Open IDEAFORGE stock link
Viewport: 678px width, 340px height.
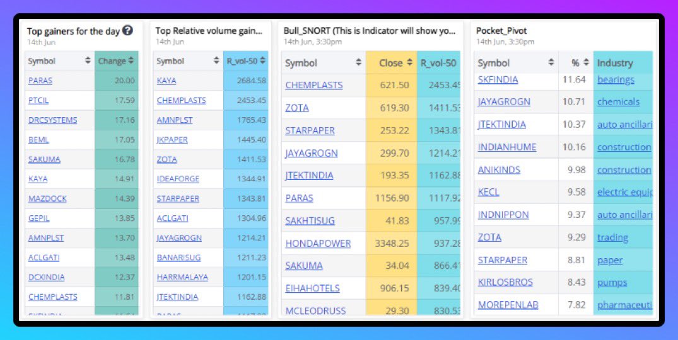(178, 179)
